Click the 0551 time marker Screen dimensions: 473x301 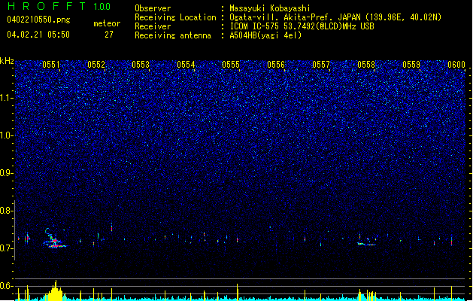point(51,65)
